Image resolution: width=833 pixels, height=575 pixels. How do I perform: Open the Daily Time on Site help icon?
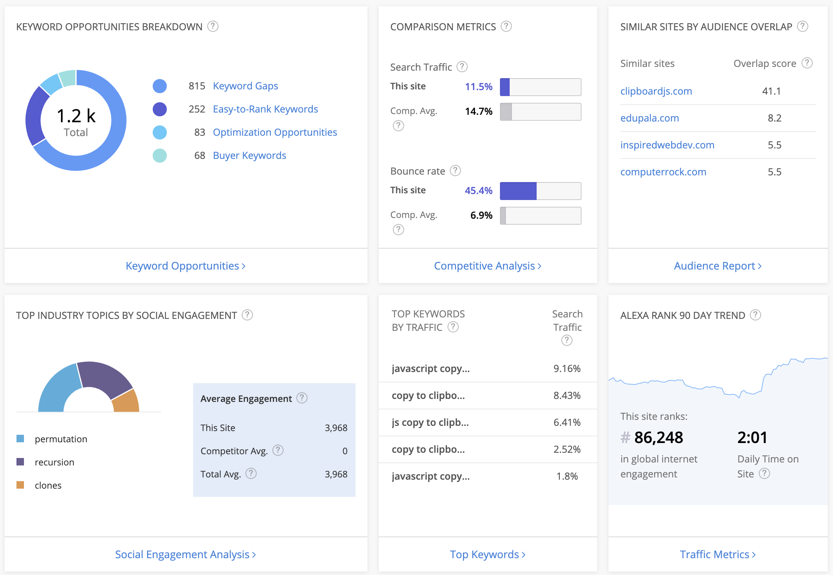(x=765, y=474)
